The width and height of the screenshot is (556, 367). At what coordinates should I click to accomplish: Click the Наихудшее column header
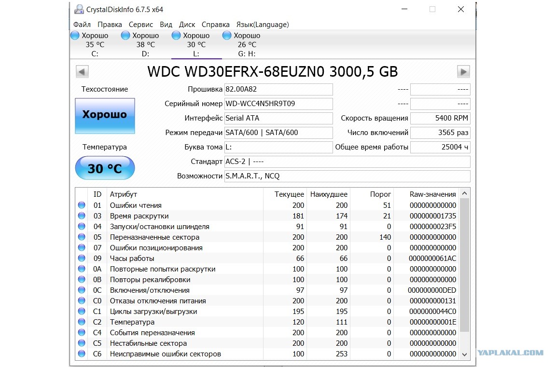click(329, 194)
